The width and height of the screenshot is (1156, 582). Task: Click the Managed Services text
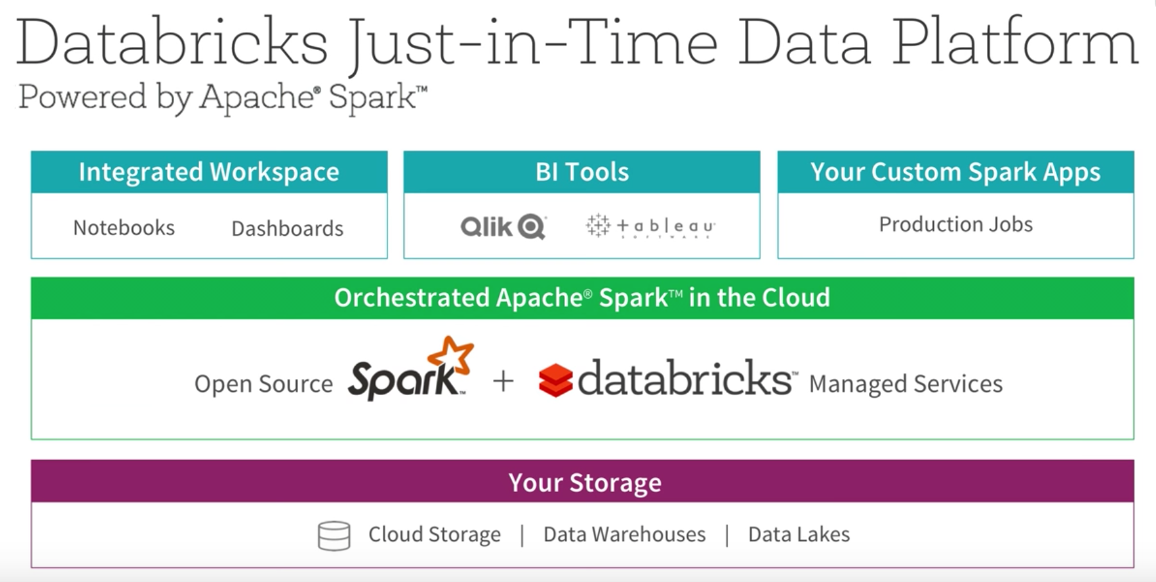(x=906, y=384)
